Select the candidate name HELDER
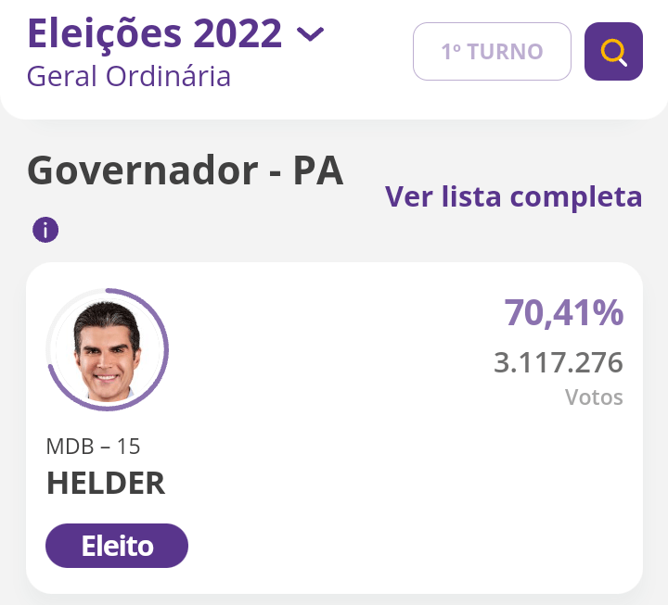The image size is (668, 605). pos(106,484)
